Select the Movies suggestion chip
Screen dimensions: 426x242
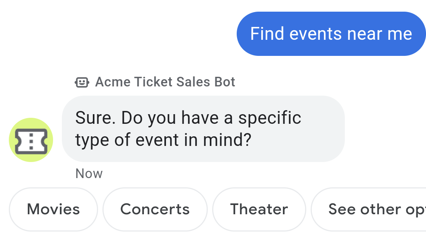(x=53, y=209)
